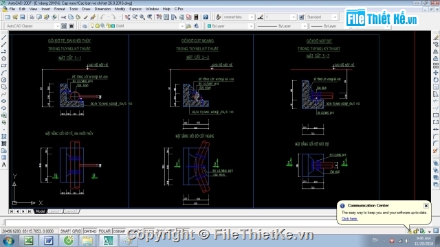Click the Copy to clipboard icon

[71, 17]
